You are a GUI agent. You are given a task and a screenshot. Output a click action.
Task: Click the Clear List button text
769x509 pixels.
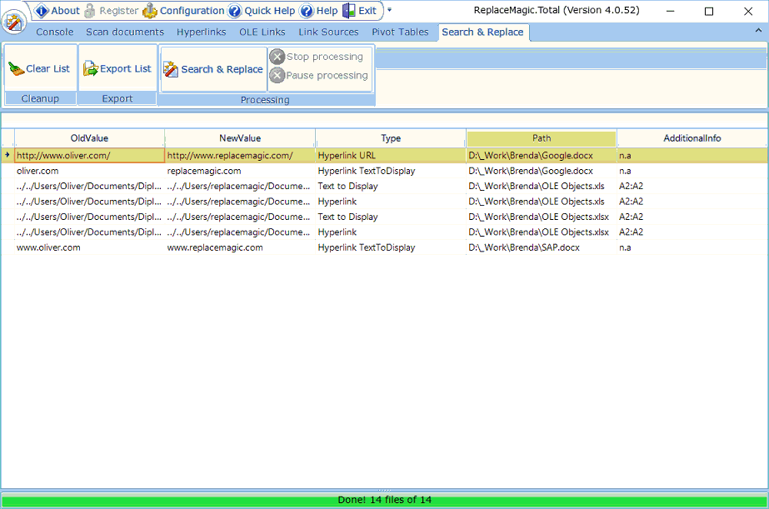(x=48, y=68)
